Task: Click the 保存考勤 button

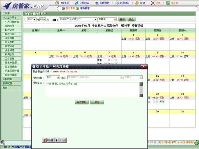Action: pos(82,102)
